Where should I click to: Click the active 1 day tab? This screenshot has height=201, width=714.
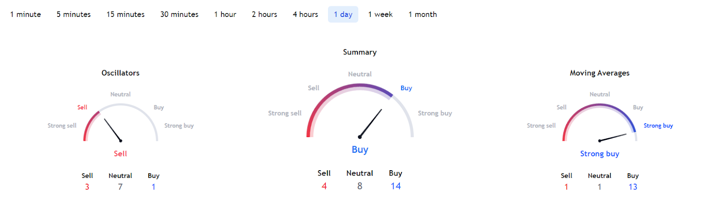tap(343, 14)
